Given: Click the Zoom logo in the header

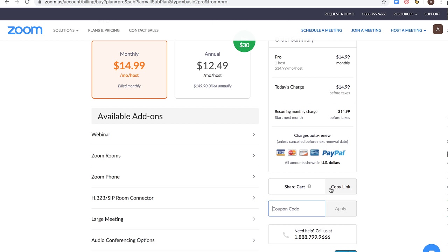Looking at the screenshot, I should pos(25,30).
